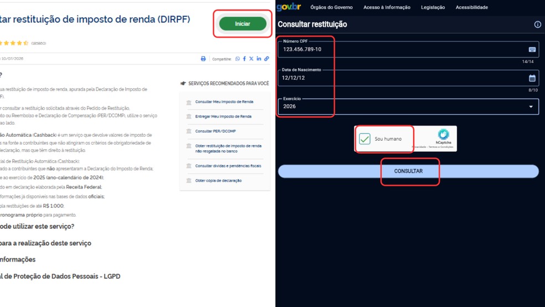The width and height of the screenshot is (545, 307).
Task: Share via the Facebook icon
Action: pos(244,59)
